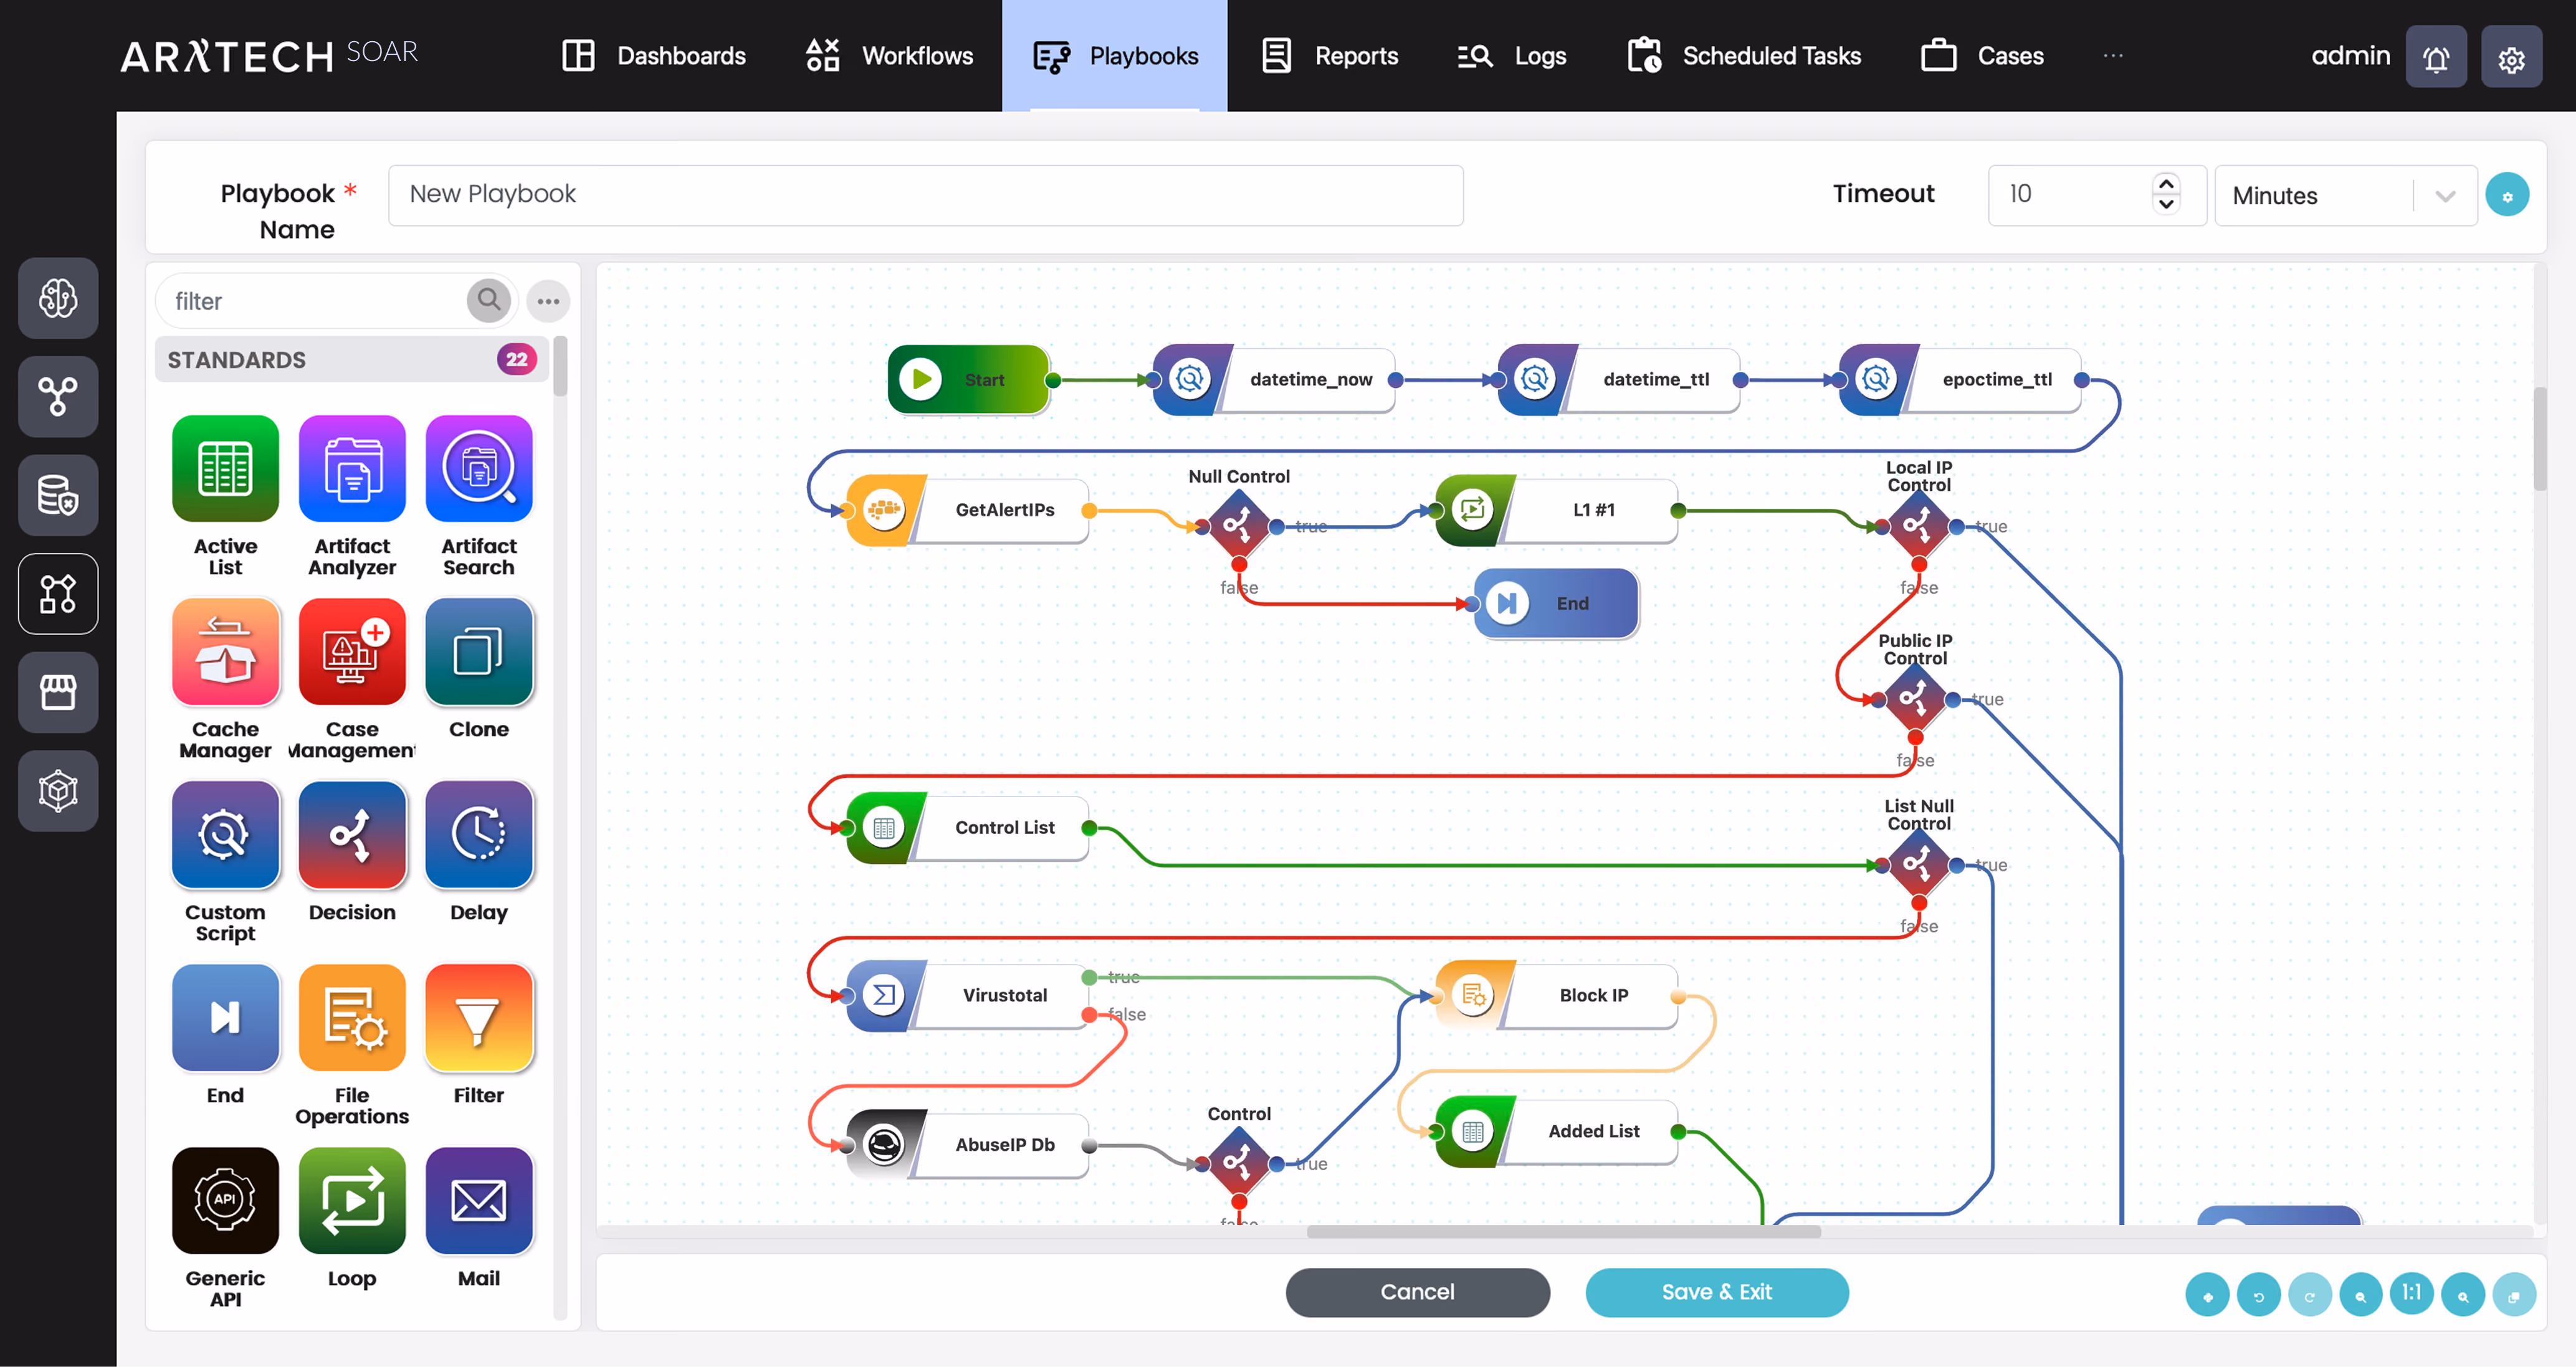This screenshot has height=1367, width=2576.
Task: Open the Dashboards menu
Action: coord(654,56)
